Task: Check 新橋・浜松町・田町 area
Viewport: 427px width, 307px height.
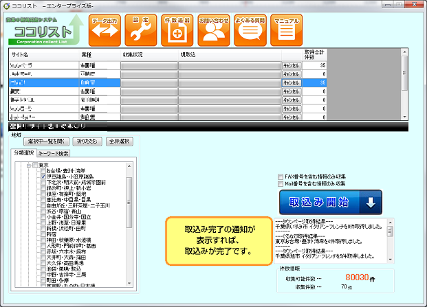Action: [x=43, y=229]
